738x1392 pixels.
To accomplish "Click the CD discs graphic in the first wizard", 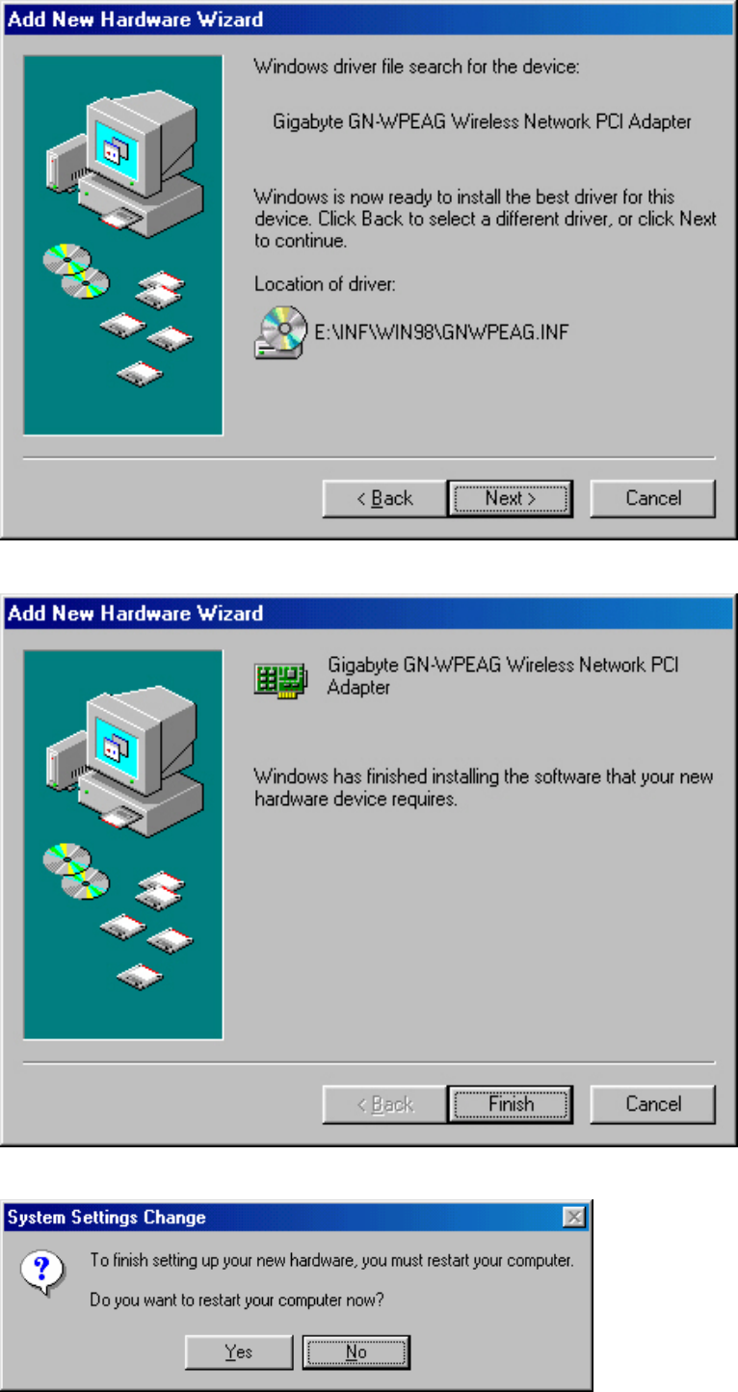I will coord(76,271).
